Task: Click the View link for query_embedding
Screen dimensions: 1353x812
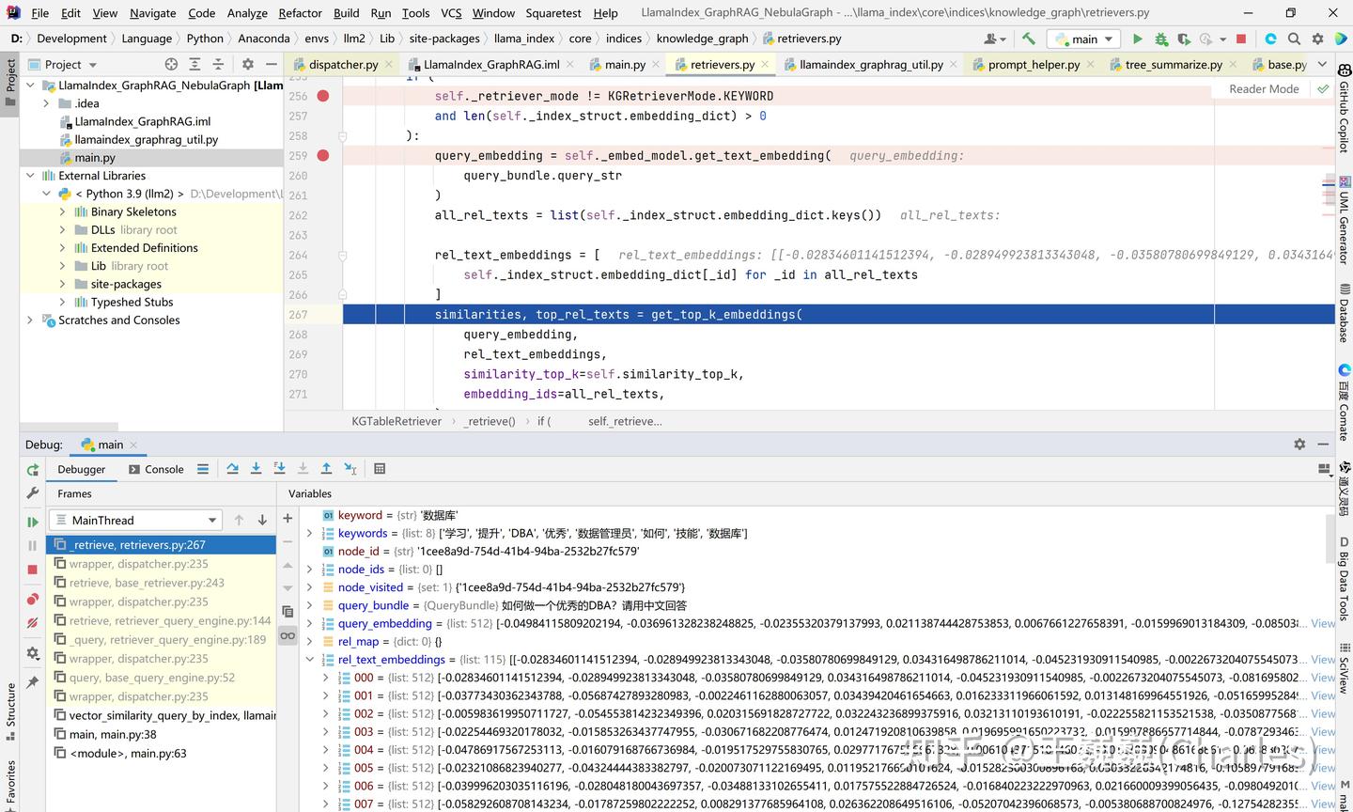Action: tap(1323, 623)
